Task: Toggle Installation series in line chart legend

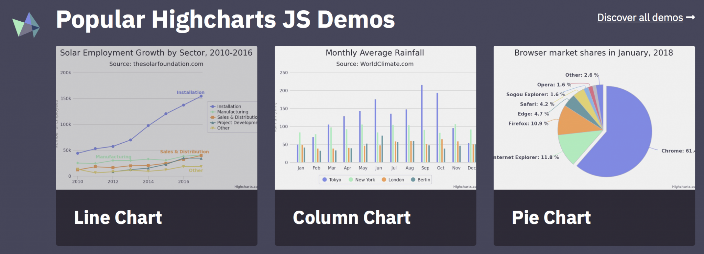Action: [229, 107]
